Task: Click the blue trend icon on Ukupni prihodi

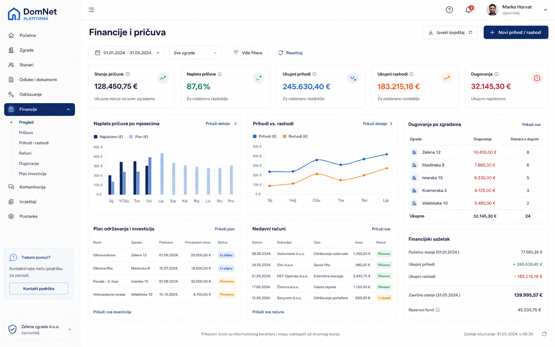Action: click(x=353, y=78)
